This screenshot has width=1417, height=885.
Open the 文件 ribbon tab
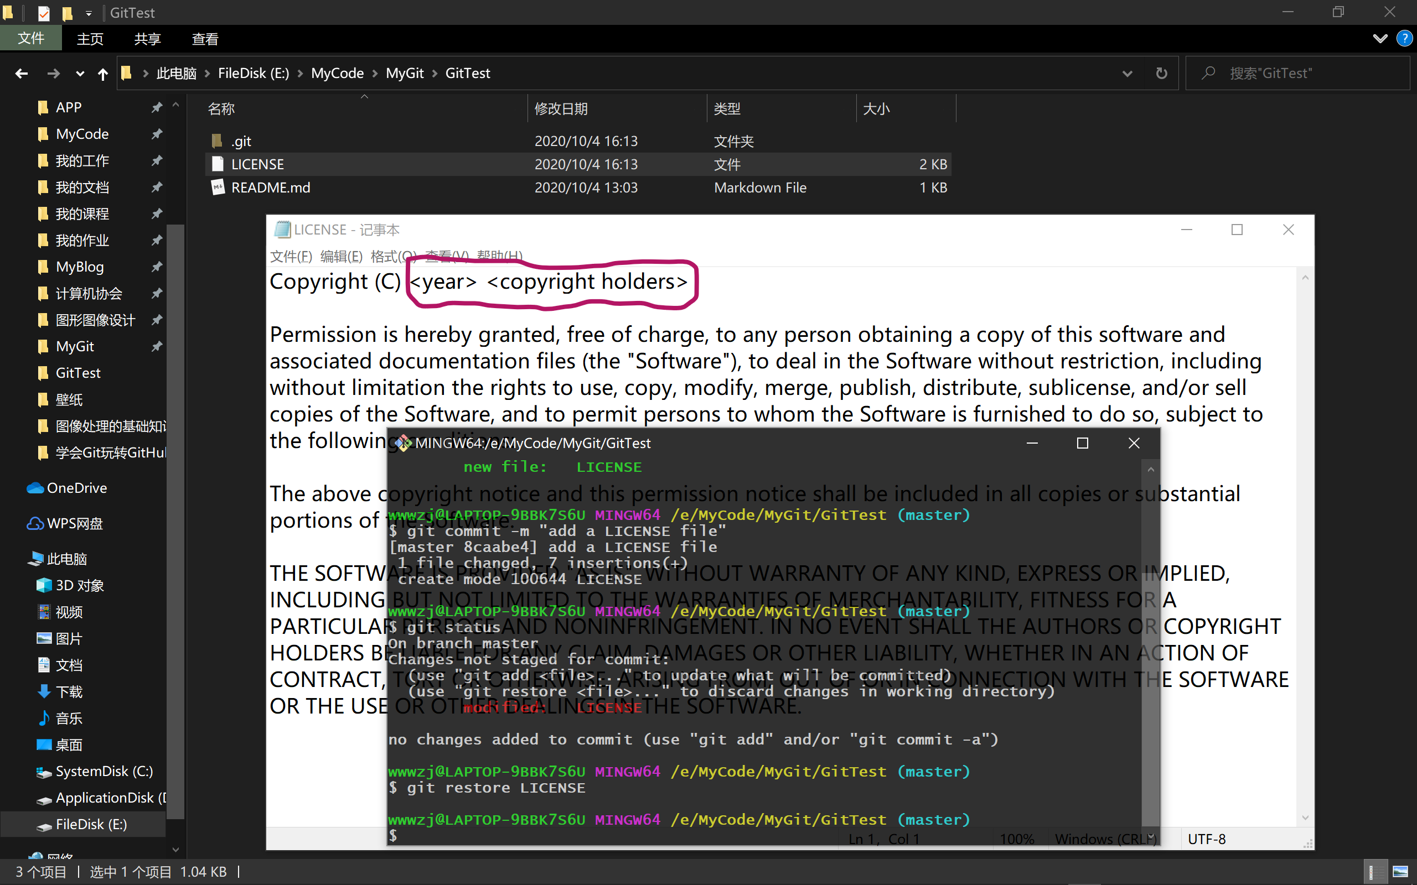coord(30,39)
